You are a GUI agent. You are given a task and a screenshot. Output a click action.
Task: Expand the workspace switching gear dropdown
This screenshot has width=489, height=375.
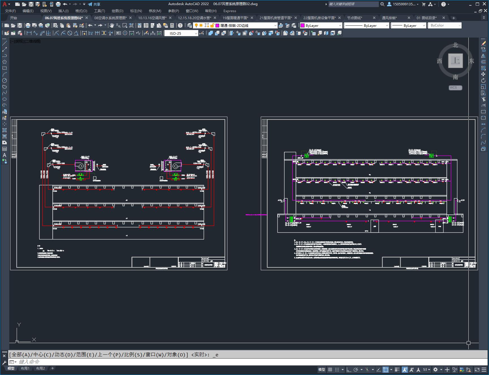click(441, 369)
